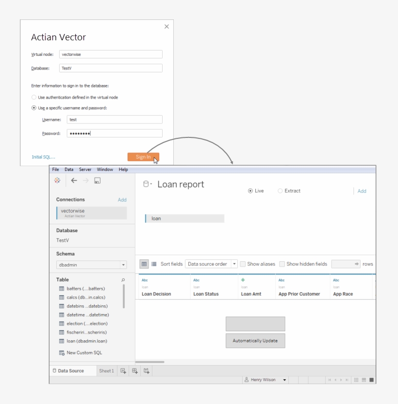The width and height of the screenshot is (398, 404).
Task: Select the Extract connection radio button
Action: pos(280,191)
